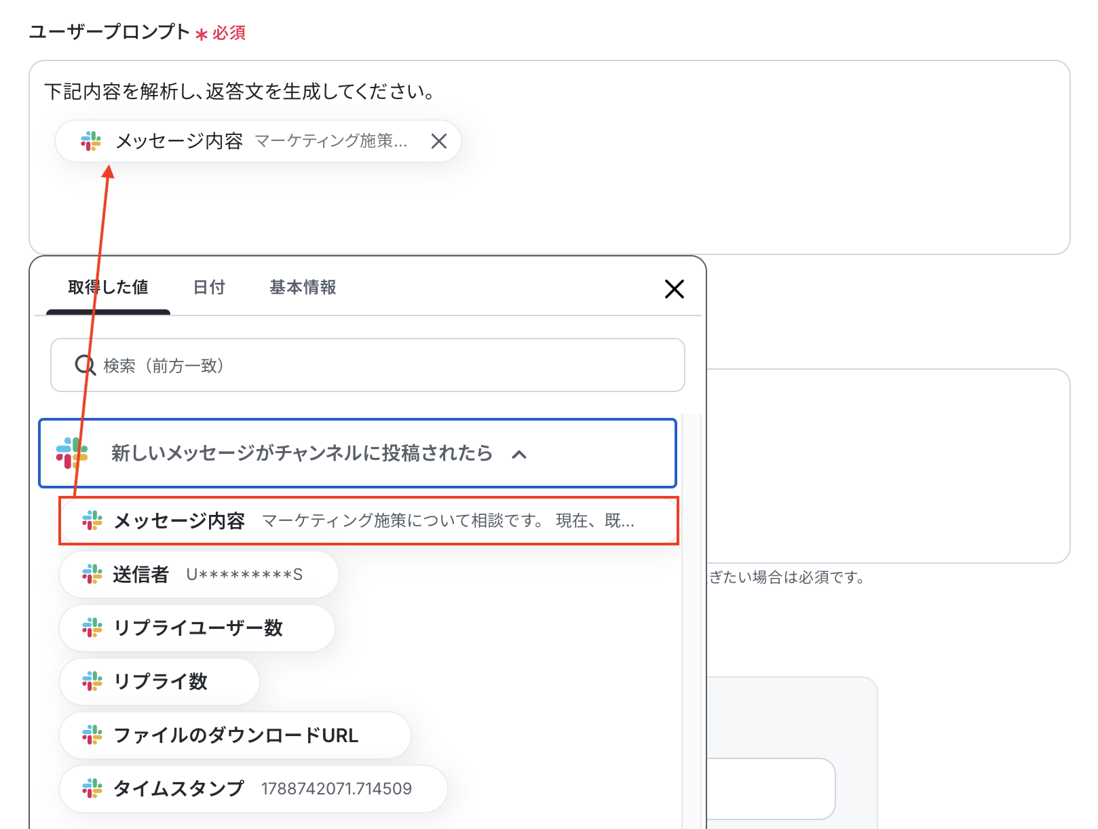Focus the 検索（前方一致） search field

pos(368,365)
